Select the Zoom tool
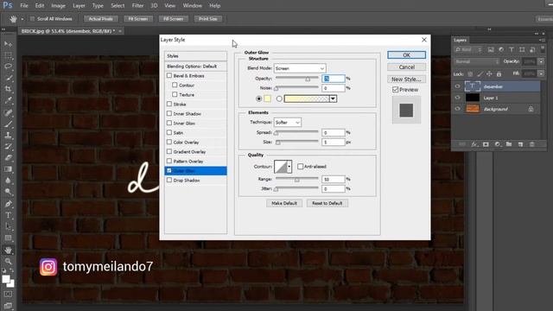553x311 pixels. (8, 261)
